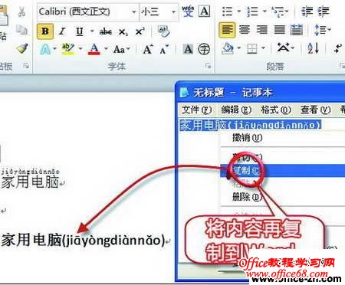Toggle Bold formatting

pyautogui.click(x=45, y=31)
